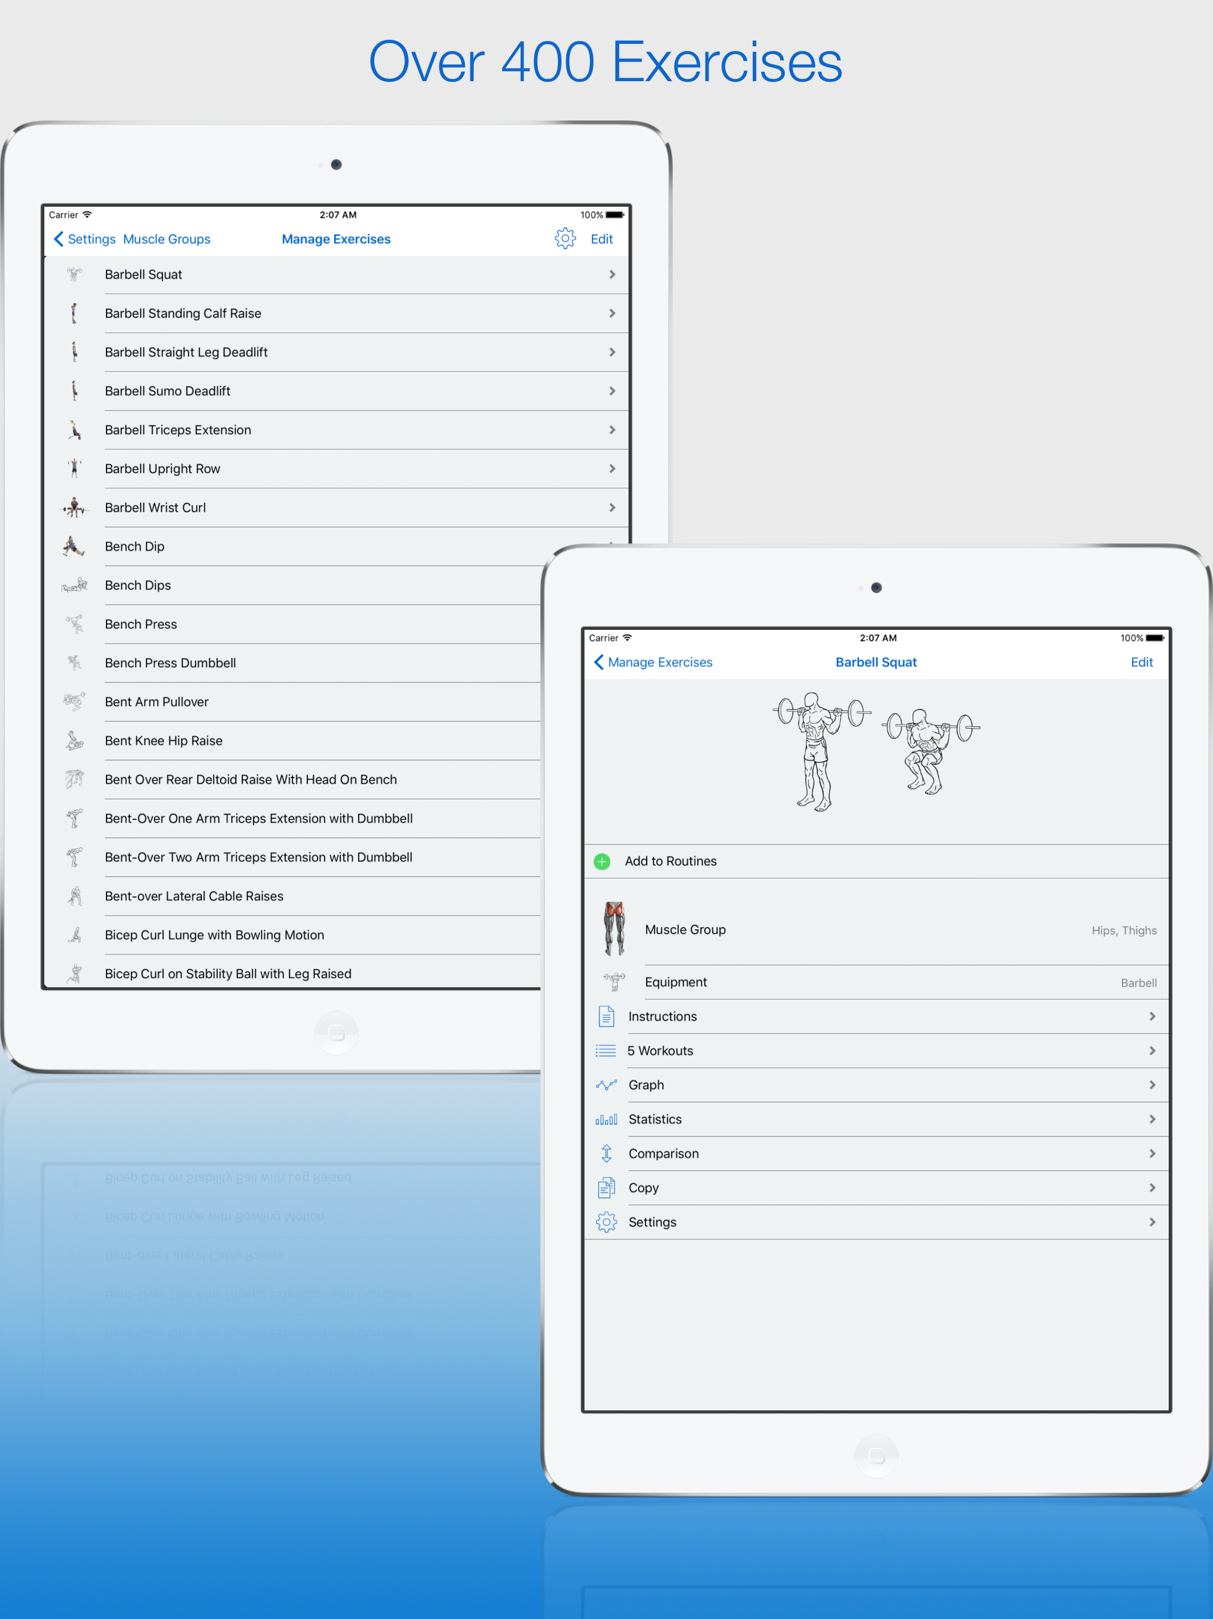Viewport: 1213px width, 1619px height.
Task: Open Instructions disclosure chevron
Action: tap(1151, 1016)
